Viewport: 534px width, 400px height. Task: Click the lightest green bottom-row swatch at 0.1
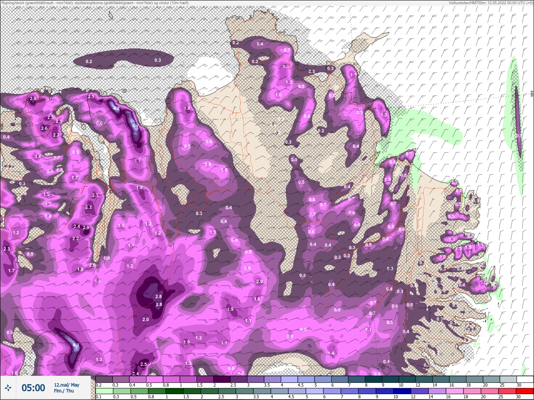click(104, 391)
